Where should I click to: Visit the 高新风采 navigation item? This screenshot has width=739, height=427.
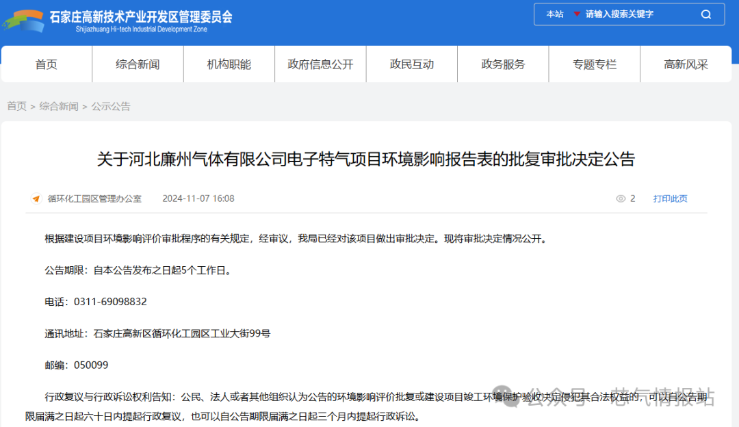pyautogui.click(x=686, y=64)
